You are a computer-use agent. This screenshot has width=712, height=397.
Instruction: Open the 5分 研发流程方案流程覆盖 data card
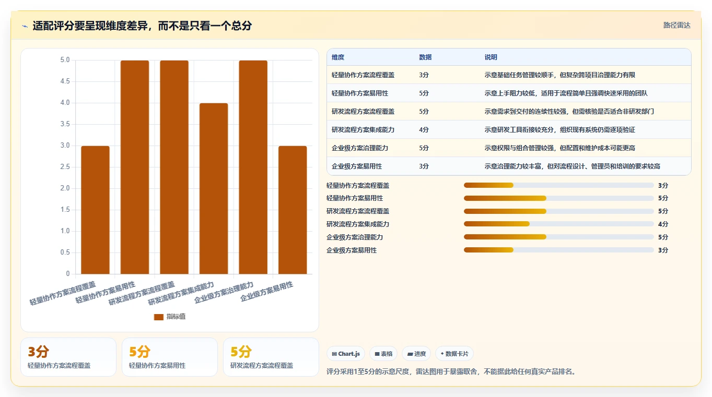click(271, 357)
